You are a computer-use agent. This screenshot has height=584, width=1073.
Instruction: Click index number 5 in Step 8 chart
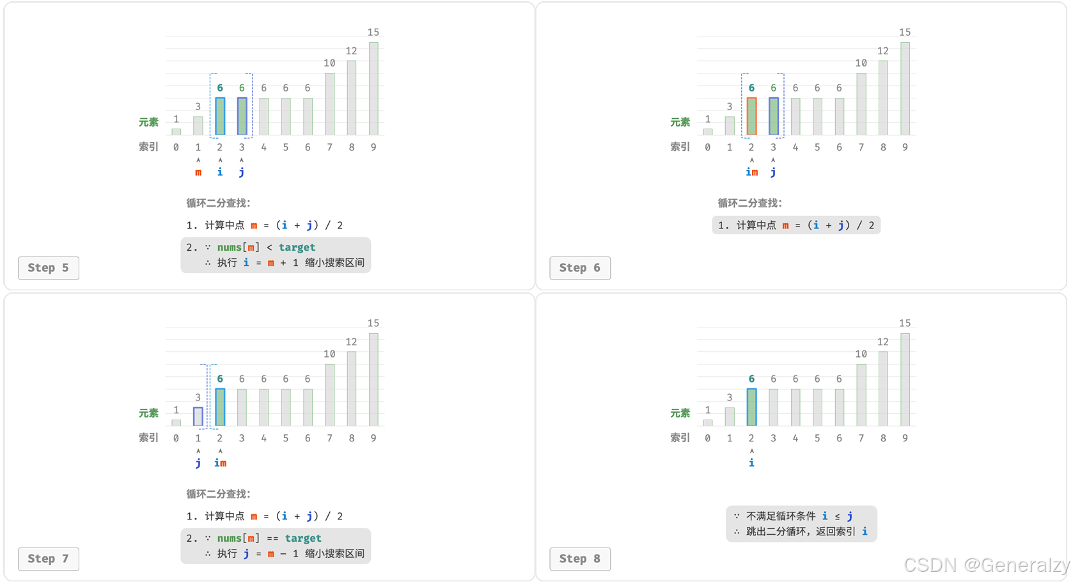click(817, 438)
